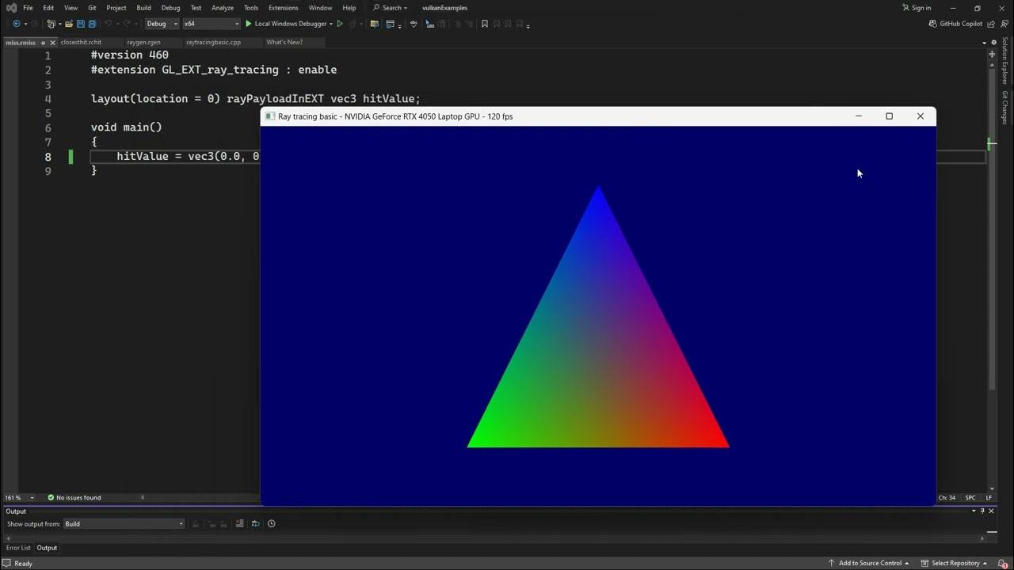Viewport: 1014px width, 570px height.
Task: Click the Undo icon
Action: (108, 24)
